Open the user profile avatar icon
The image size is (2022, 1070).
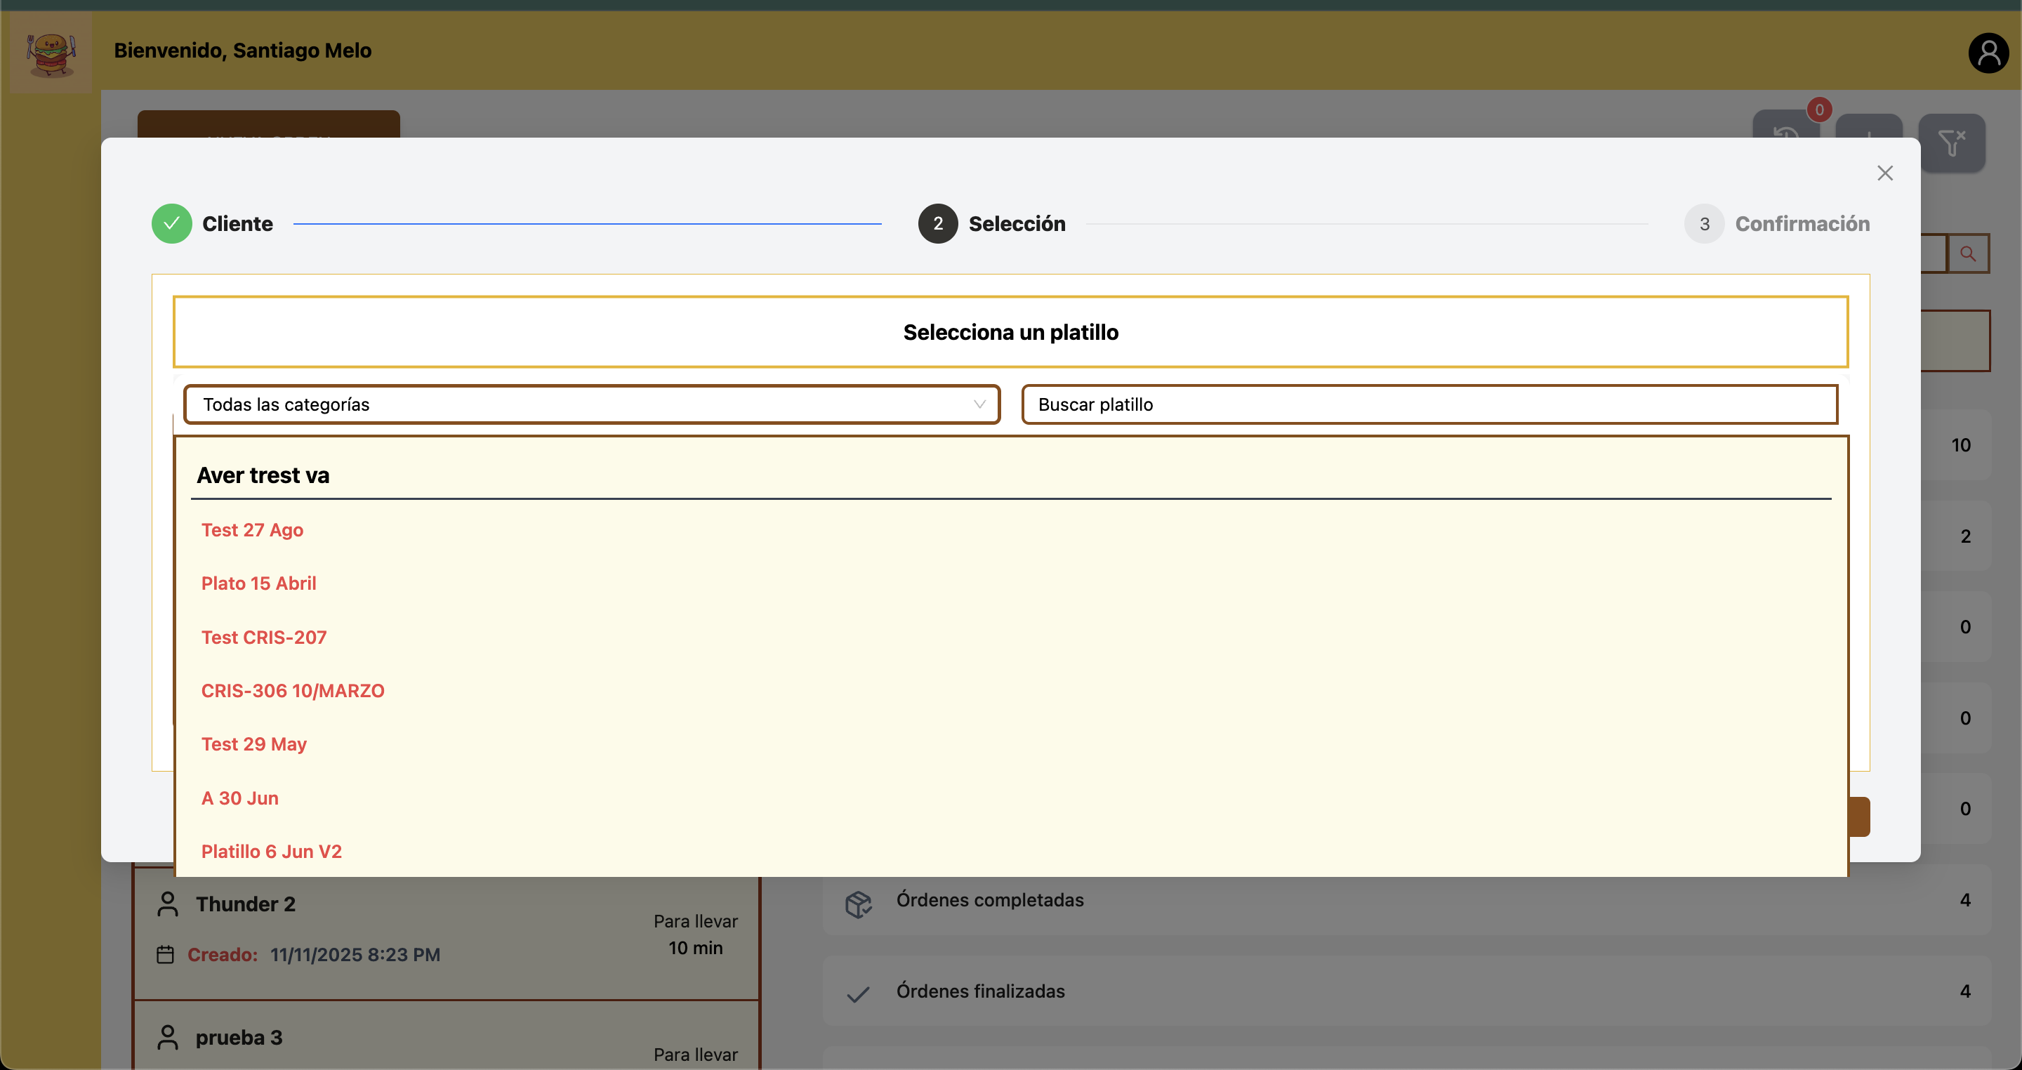1988,53
